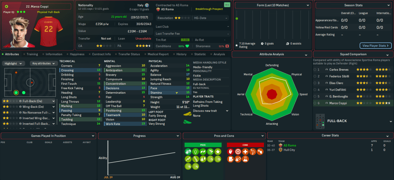Click the View Player Stats button
394x180 pixels.
tap(376, 46)
